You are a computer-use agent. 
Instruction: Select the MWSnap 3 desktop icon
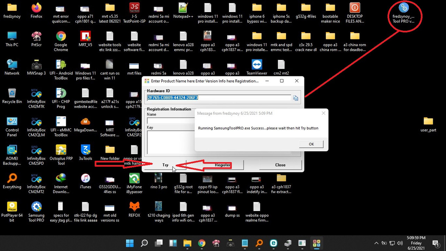(36, 68)
